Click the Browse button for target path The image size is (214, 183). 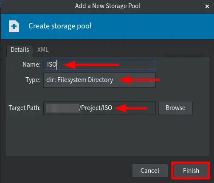point(175,108)
